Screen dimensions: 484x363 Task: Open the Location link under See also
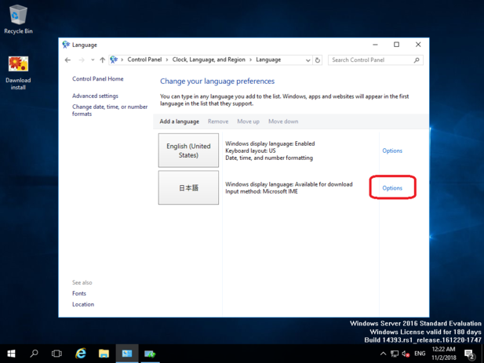83,304
